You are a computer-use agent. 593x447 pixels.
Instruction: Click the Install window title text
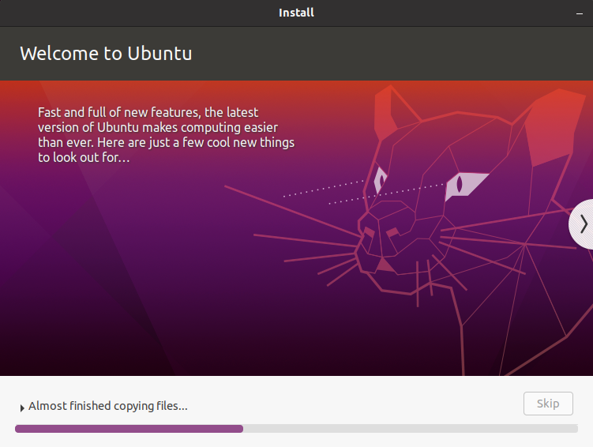pos(296,13)
